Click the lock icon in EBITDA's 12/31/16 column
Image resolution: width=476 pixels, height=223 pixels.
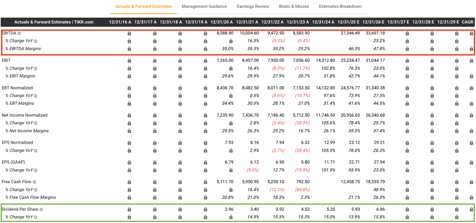(x=129, y=33)
